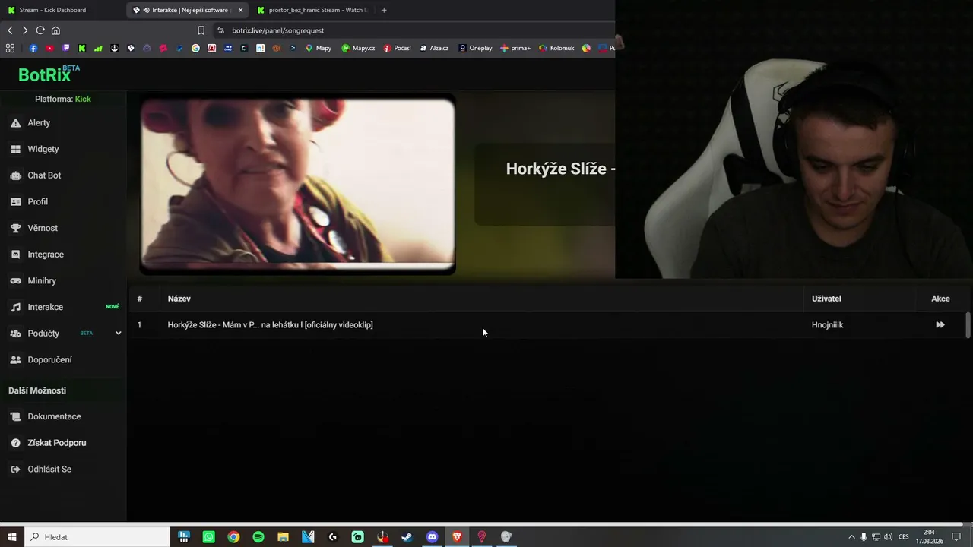Screen dimensions: 973x547
Task: Close the Interakce browser tab
Action: pyautogui.click(x=240, y=10)
